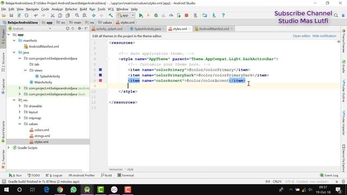Click the Open folder toolbar icon

coord(4,16)
